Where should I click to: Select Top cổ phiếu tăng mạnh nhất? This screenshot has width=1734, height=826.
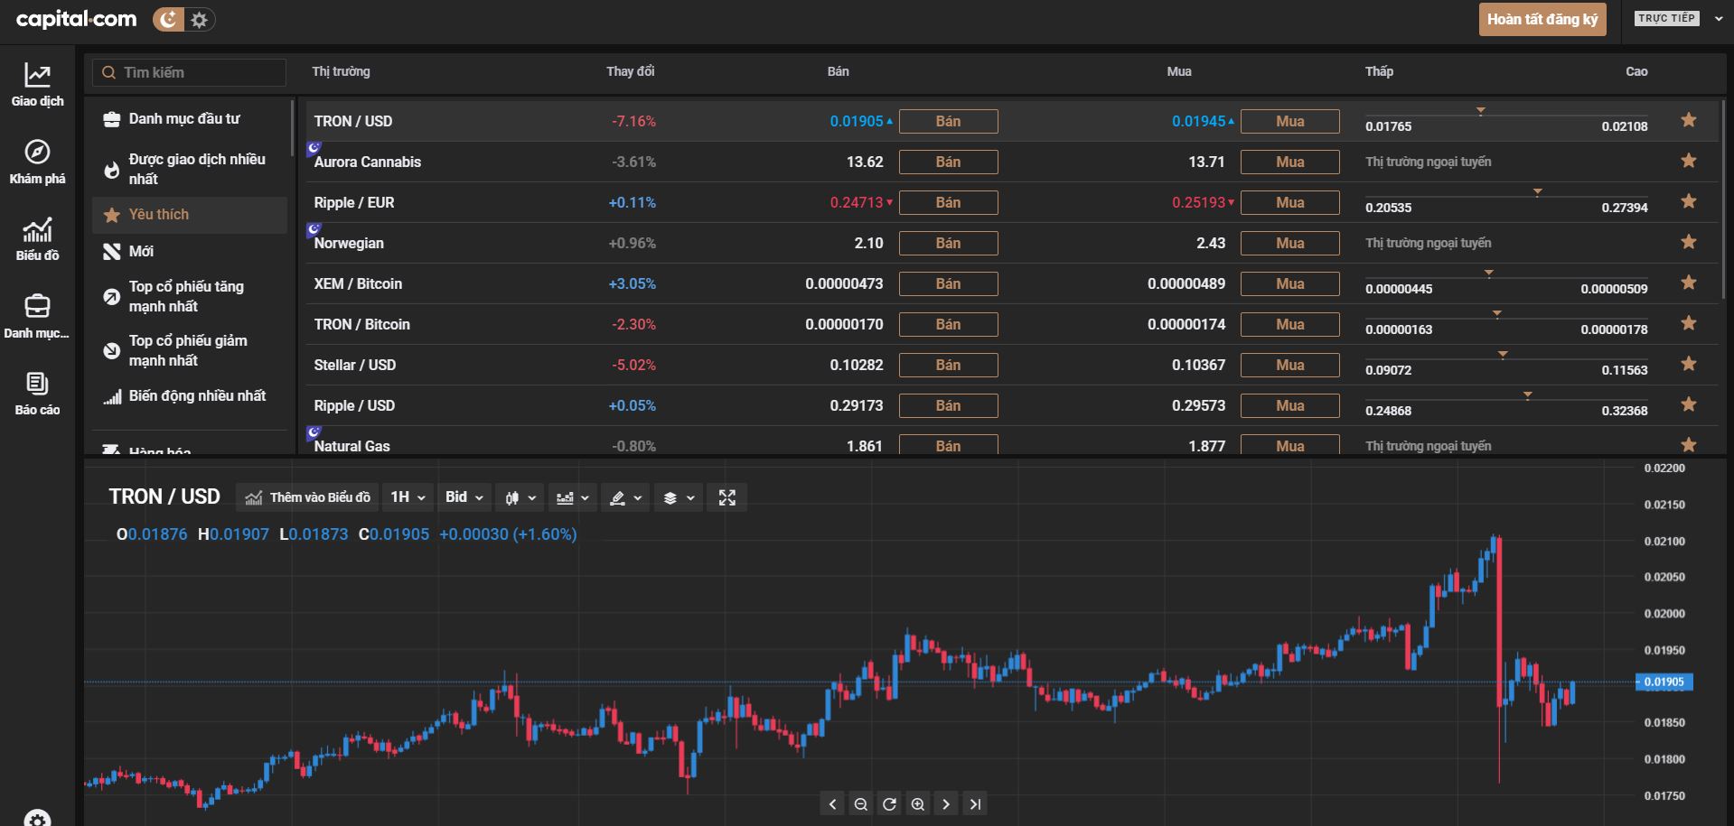point(190,296)
